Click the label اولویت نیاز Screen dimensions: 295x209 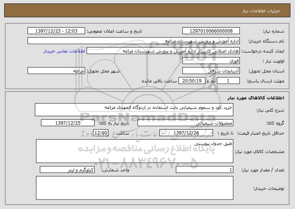(x=274, y=61)
